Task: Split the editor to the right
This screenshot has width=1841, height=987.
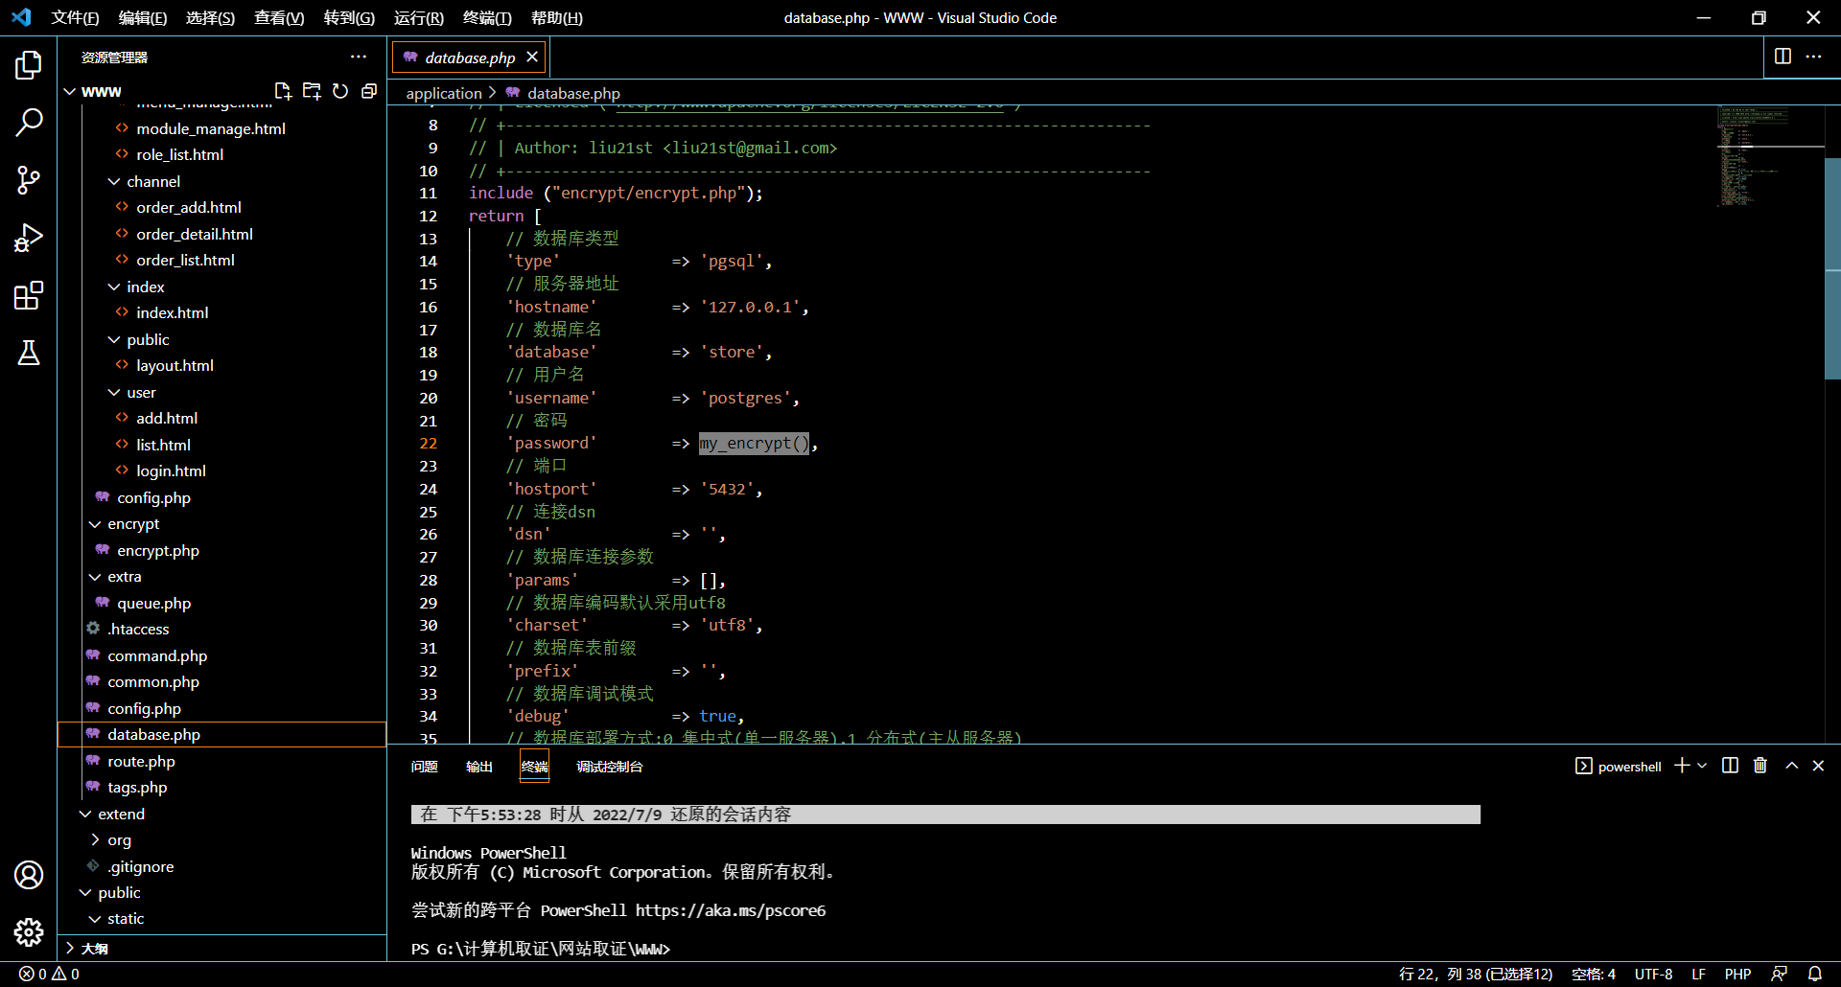Action: (x=1783, y=57)
